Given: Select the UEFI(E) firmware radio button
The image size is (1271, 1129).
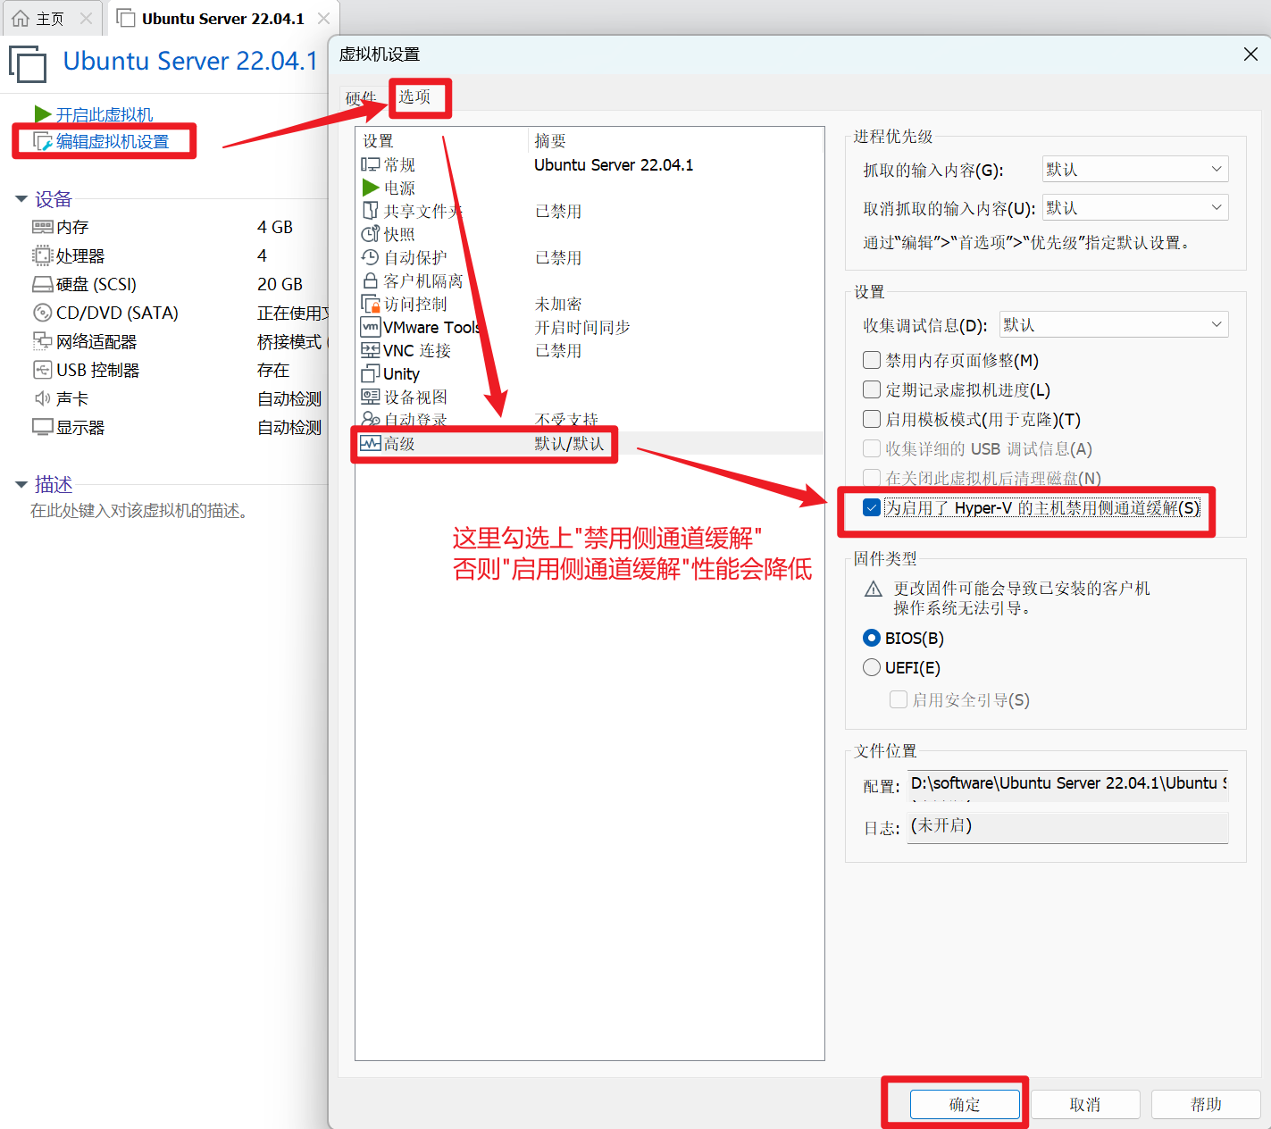Looking at the screenshot, I should [872, 667].
